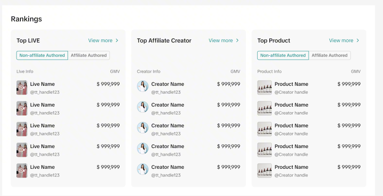Click third Creator Name in creator rankings
Viewport: 383px width, 196px height.
(168, 126)
